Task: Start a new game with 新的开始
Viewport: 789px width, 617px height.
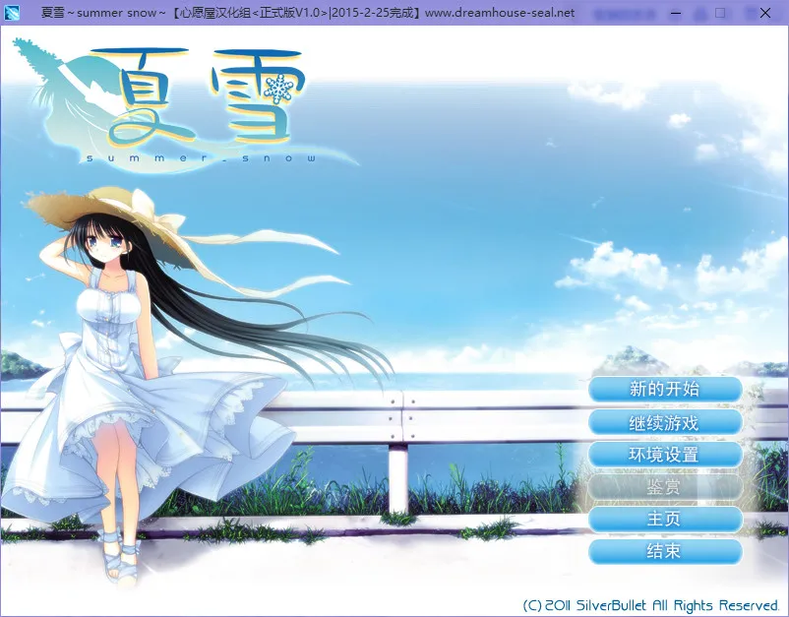Action: pos(665,389)
